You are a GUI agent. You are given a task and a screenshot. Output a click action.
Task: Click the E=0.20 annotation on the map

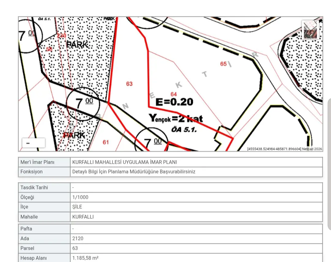click(x=174, y=102)
